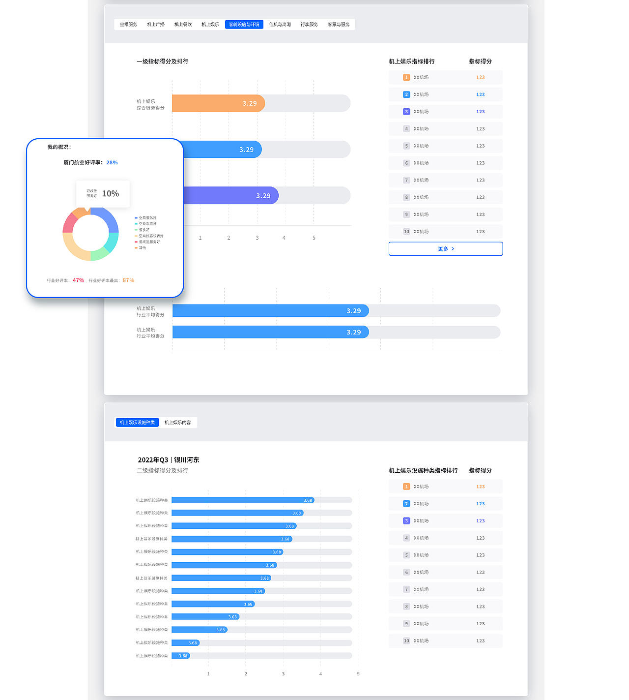Image resolution: width=629 pixels, height=700 pixels.
Task: Click rank 7 badge in 机上娱乐指标排行 list
Action: pyautogui.click(x=406, y=180)
